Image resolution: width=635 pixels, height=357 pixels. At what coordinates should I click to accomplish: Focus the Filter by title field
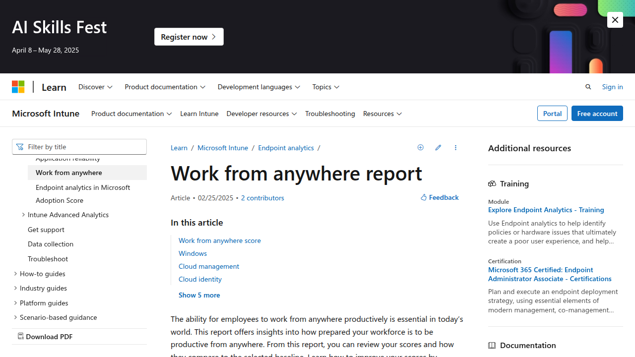[79, 147]
